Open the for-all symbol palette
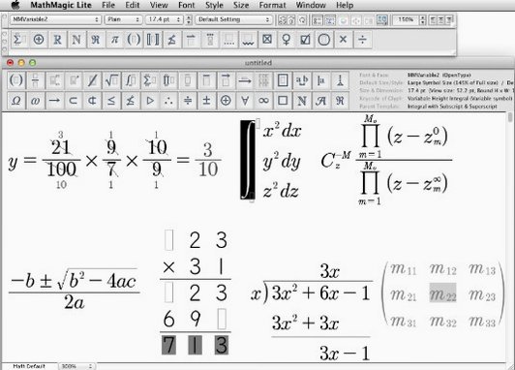The image size is (515, 370). click(245, 100)
